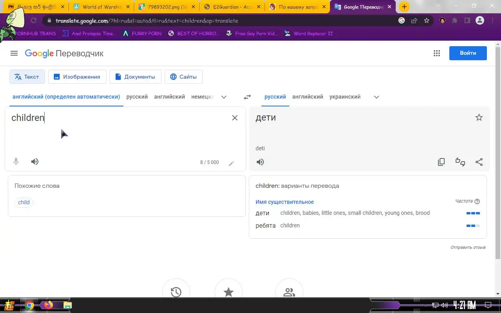Screen dimensions: 501x313
Task: Open Отправить отзыв feedback link
Action: tap(468, 247)
